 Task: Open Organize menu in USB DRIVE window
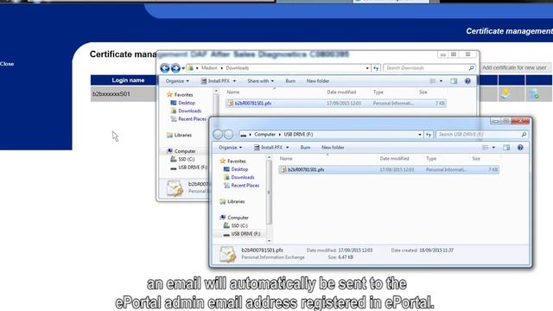[230, 148]
